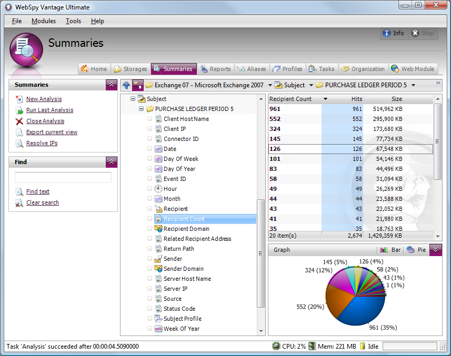
Task: Toggle checkbox next to Client IP
Action: click(149, 129)
